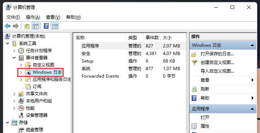This screenshot has width=260, height=133.
Task: Select Windows 日志 in the tree
Action: (x=47, y=72)
